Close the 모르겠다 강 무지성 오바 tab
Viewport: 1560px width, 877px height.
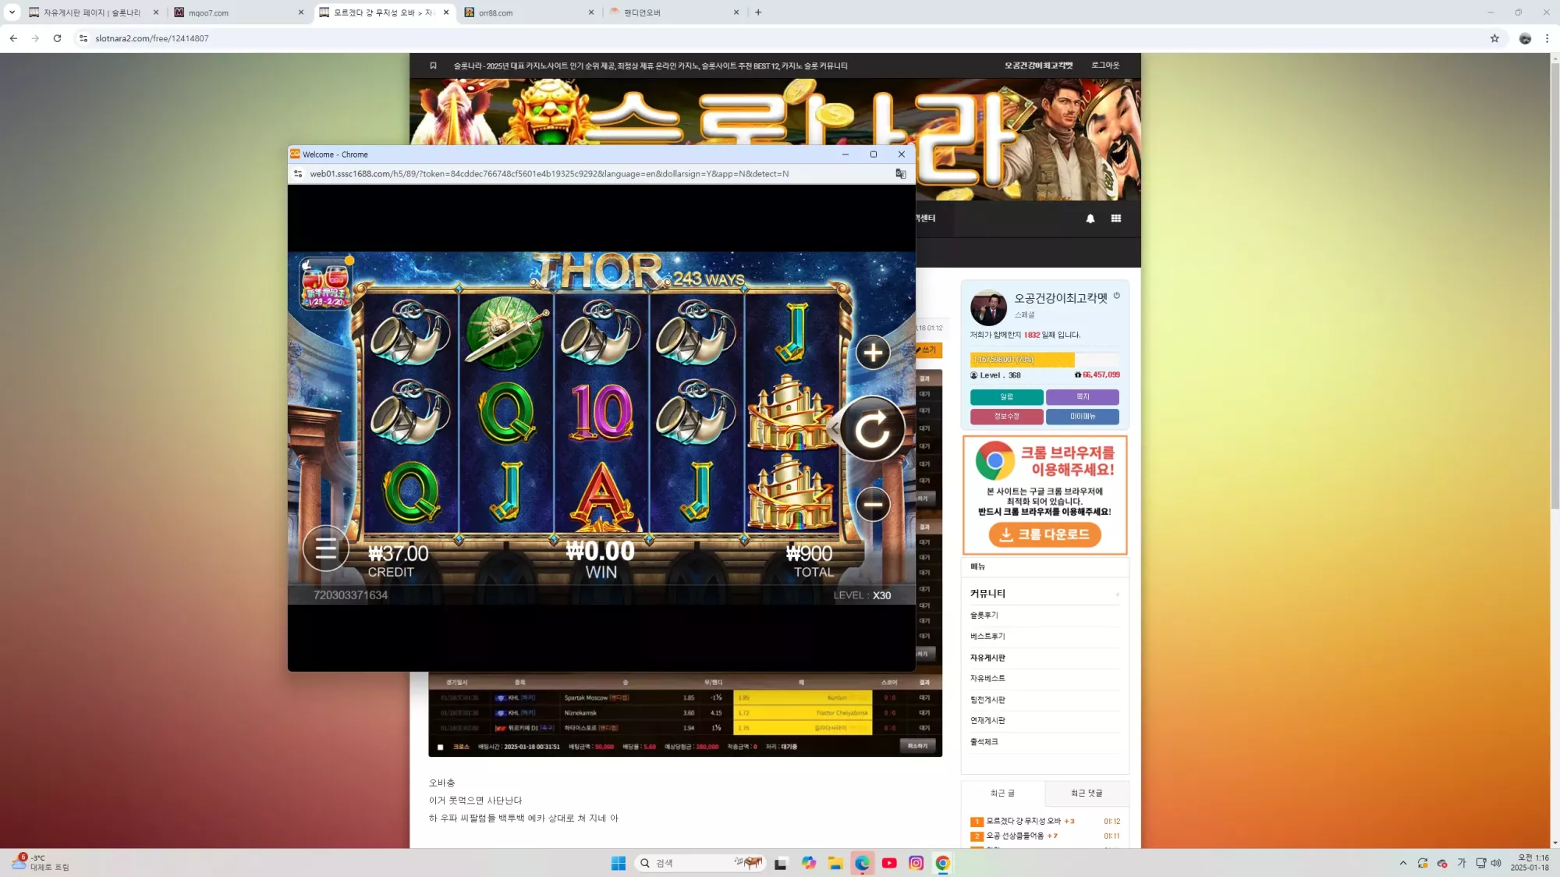point(446,12)
